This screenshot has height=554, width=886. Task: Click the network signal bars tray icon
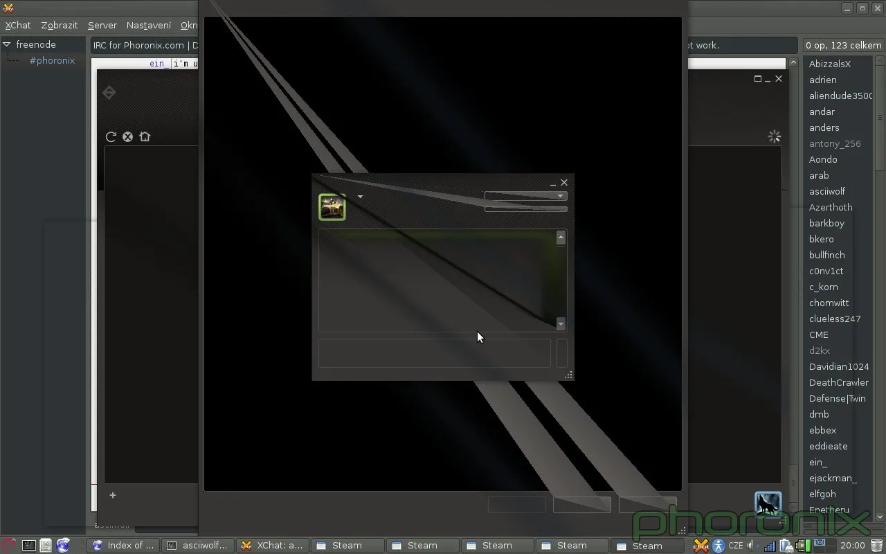770,546
